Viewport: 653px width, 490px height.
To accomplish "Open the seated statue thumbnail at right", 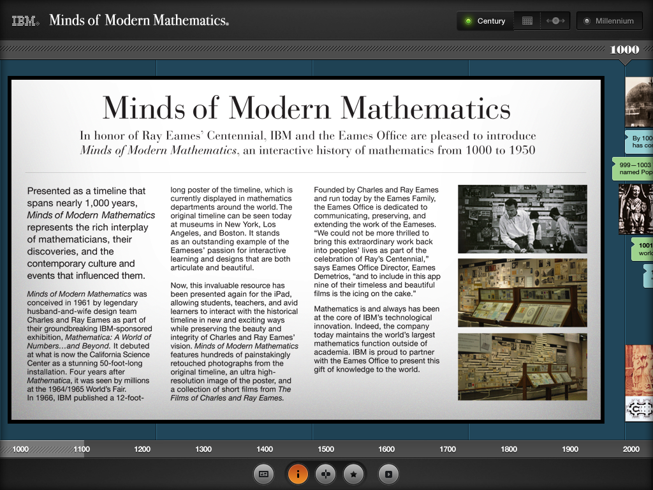I will [636, 209].
